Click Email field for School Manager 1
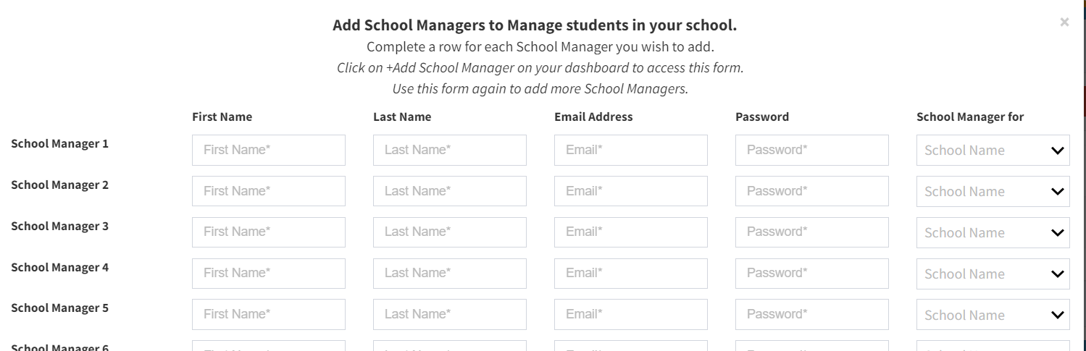Screen dimensions: 1086x351 point(630,150)
